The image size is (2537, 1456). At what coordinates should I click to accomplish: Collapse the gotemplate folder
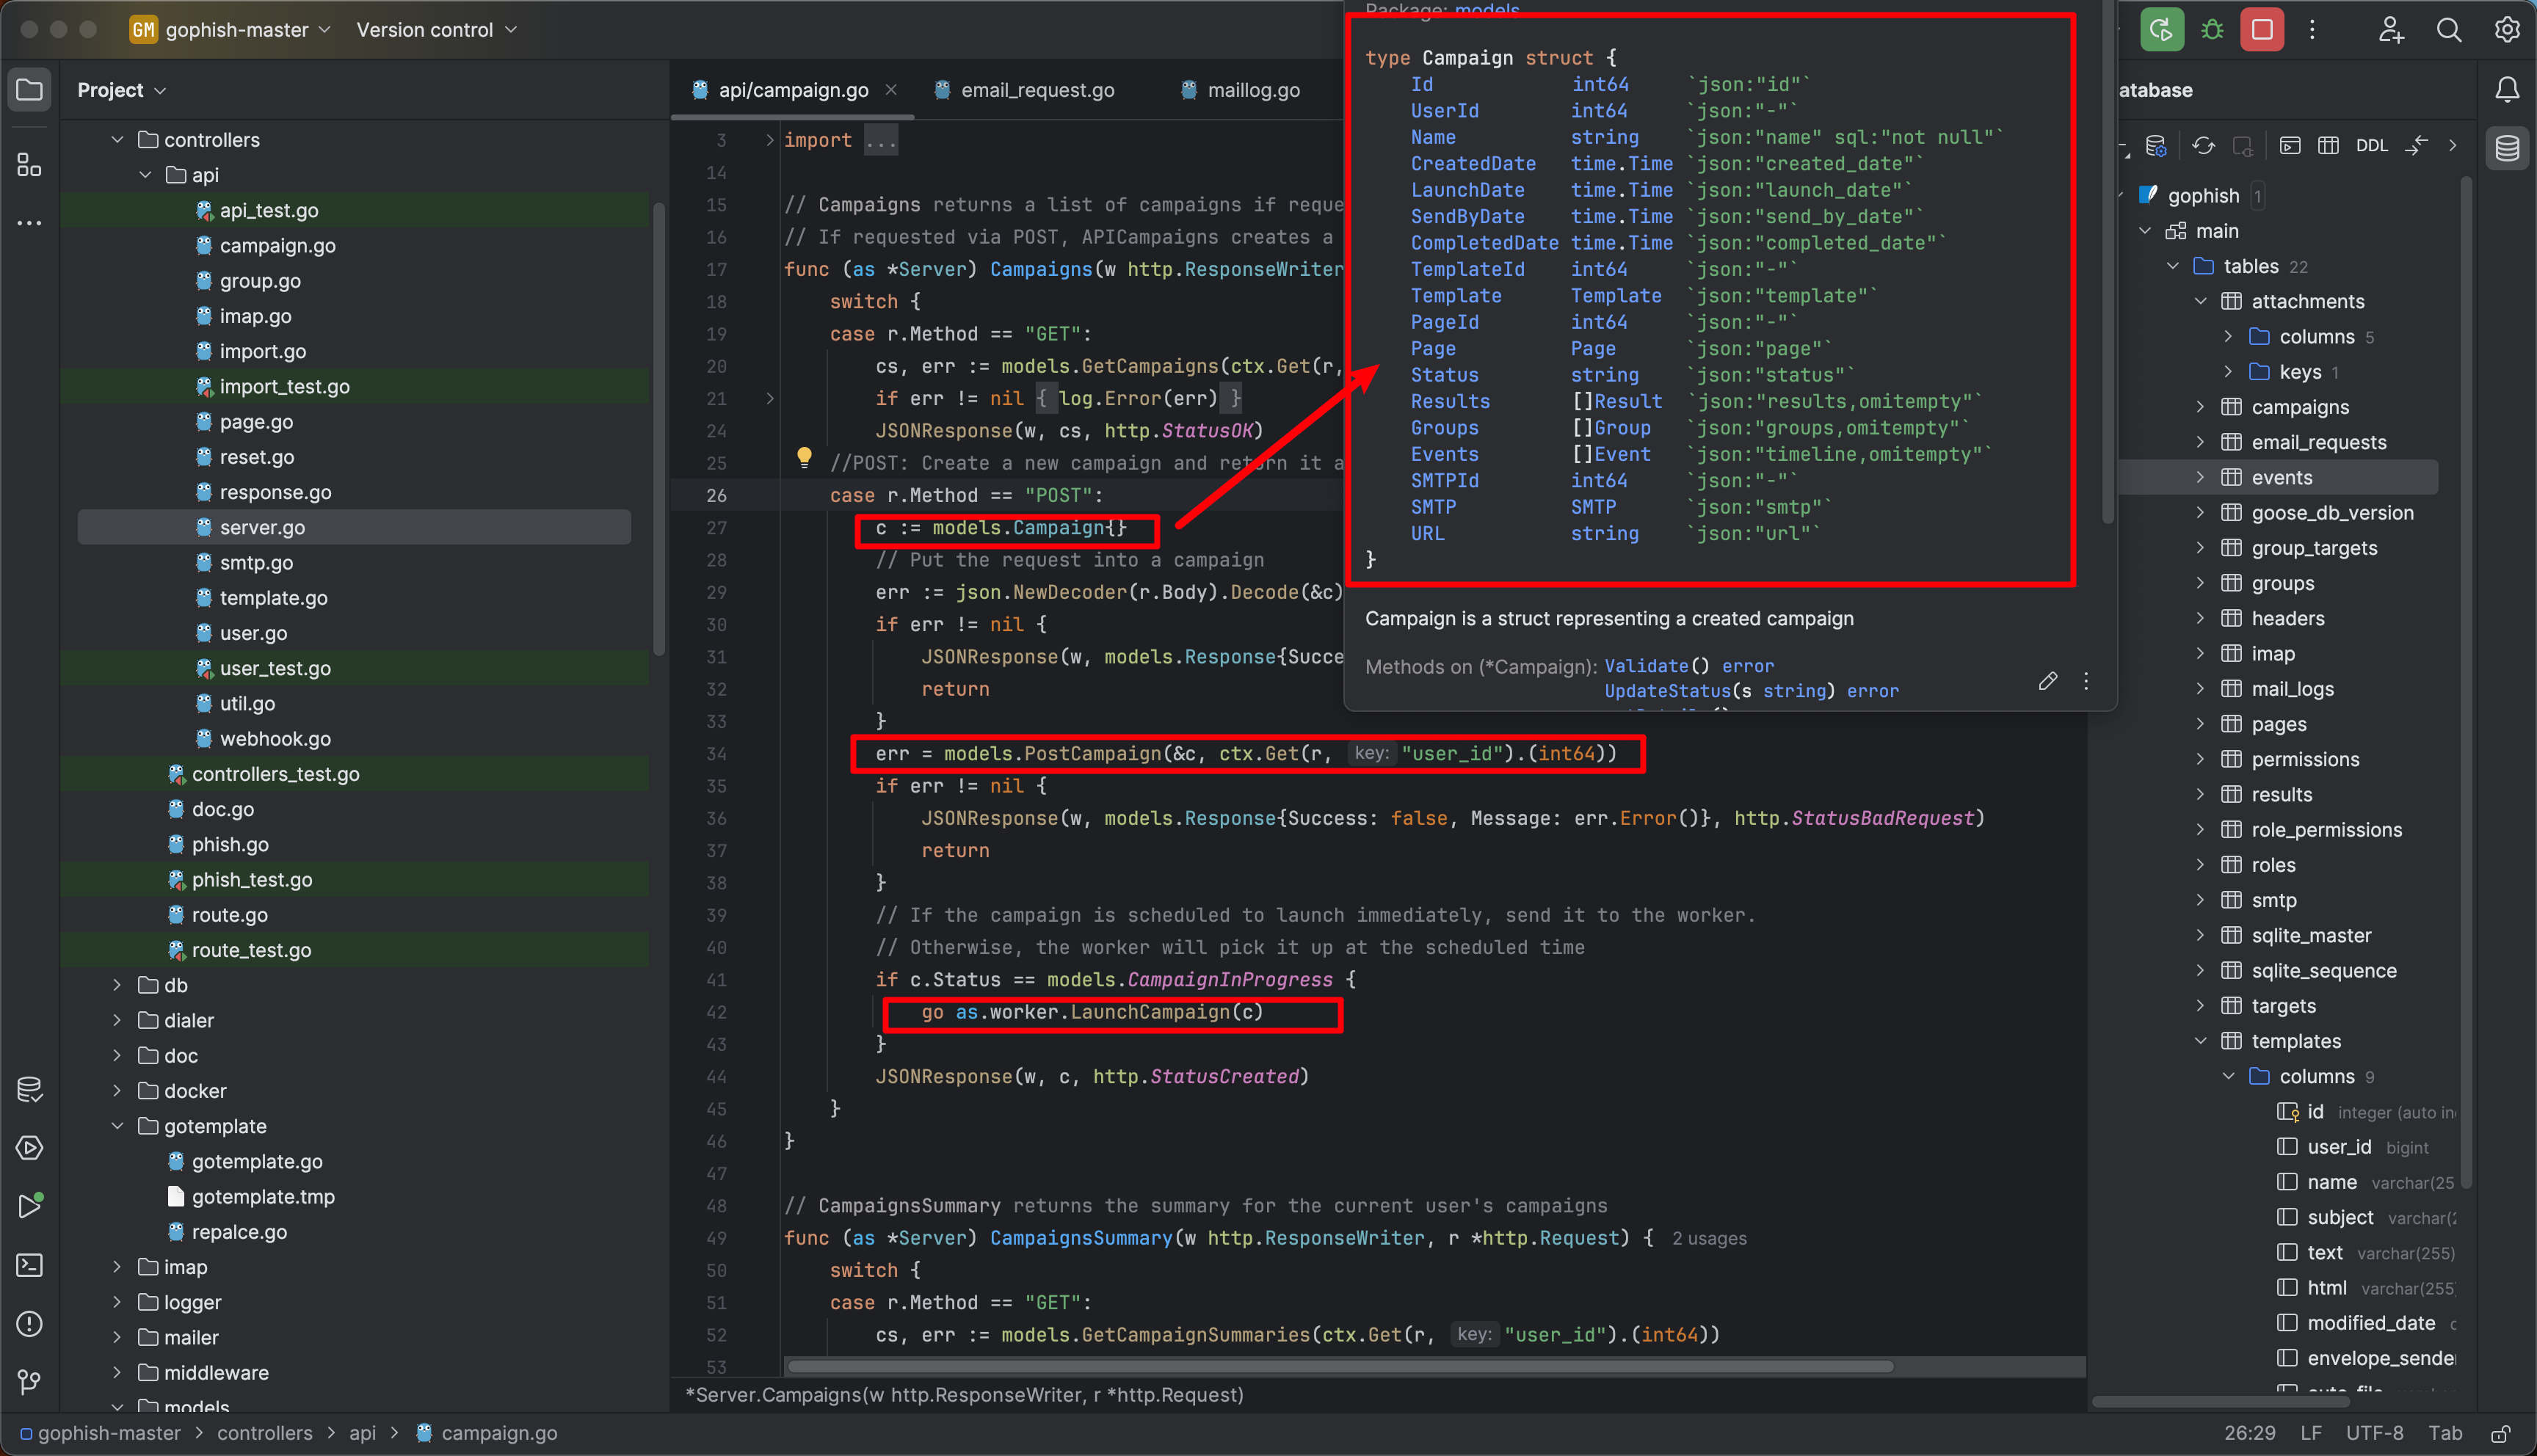117,1126
